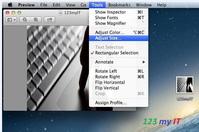Screen dimensions: 199x132
Task: Click the 123myIT desktop file label
Action: (185, 99)
